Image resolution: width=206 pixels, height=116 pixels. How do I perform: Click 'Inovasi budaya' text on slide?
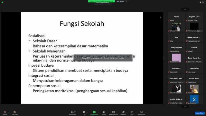coord(41,65)
